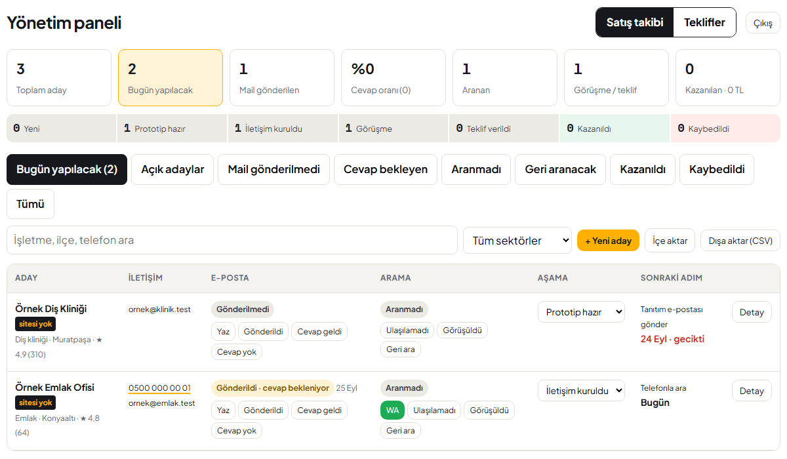Viewport: 787px width, 459px height.
Task: Click the Gönderildi · cevap bekleniyor status badge
Action: click(x=272, y=388)
